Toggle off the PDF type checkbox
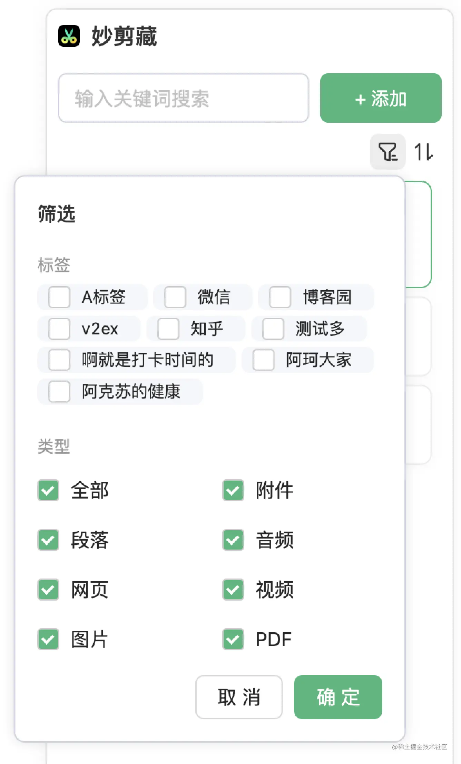 click(x=233, y=639)
